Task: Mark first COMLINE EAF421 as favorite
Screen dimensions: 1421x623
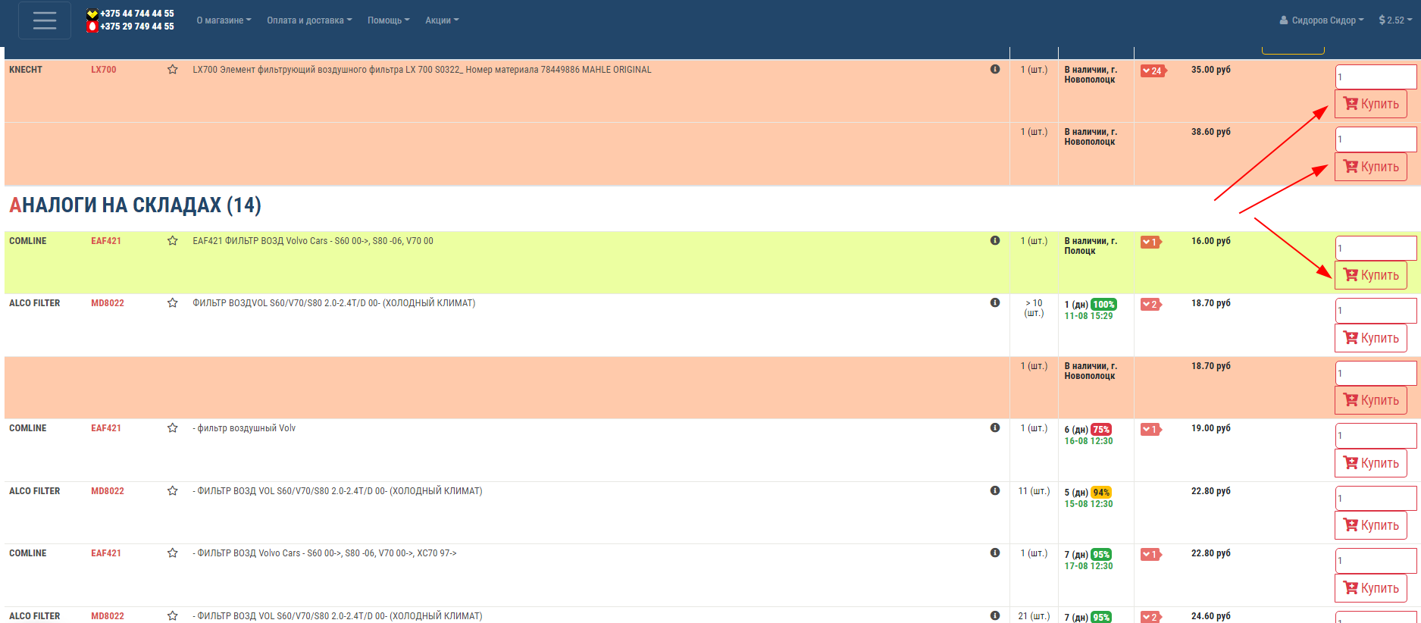Action: [x=173, y=241]
